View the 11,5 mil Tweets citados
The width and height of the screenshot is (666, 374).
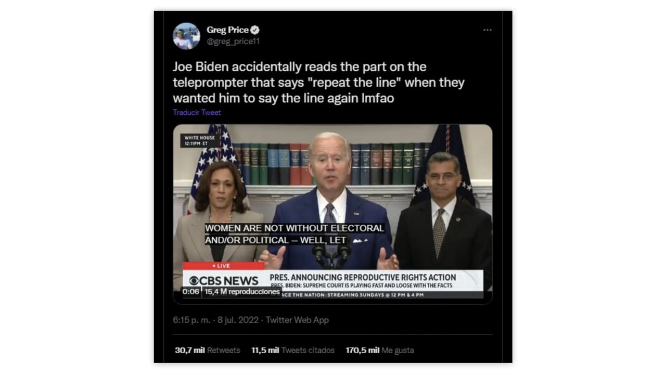coord(293,350)
